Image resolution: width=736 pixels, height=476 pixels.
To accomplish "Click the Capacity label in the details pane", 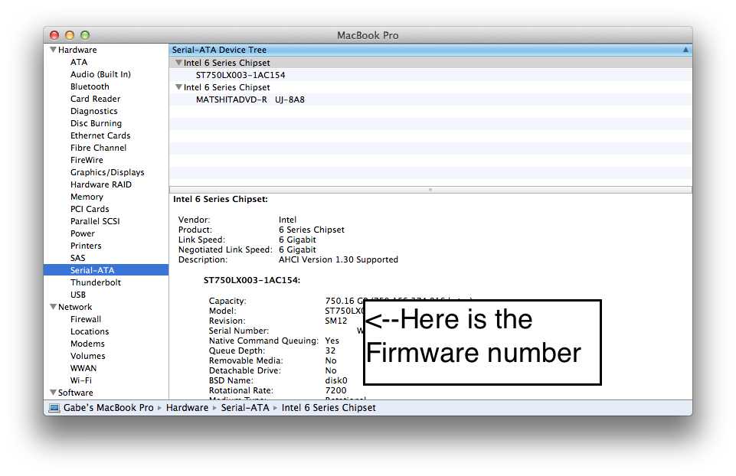I will (227, 301).
